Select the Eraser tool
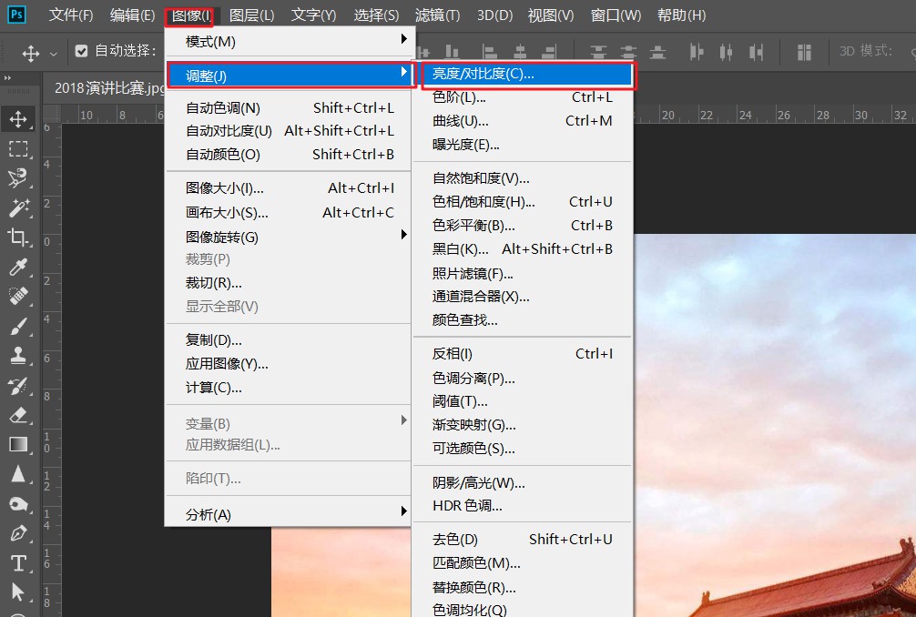The height and width of the screenshot is (617, 916). click(x=18, y=415)
